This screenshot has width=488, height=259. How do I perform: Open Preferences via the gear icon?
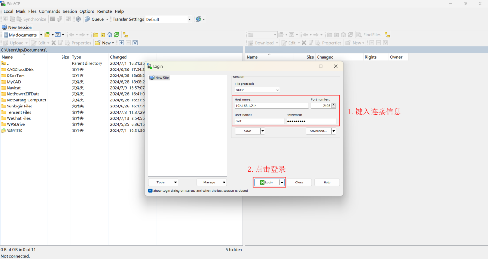tap(78, 19)
